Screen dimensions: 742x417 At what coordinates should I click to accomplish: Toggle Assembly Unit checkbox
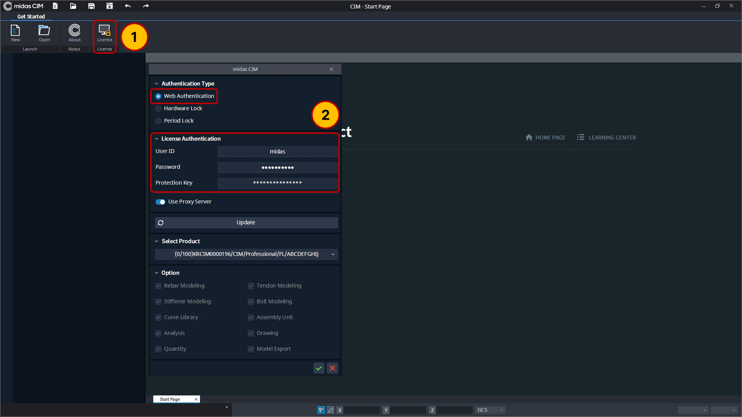click(251, 318)
